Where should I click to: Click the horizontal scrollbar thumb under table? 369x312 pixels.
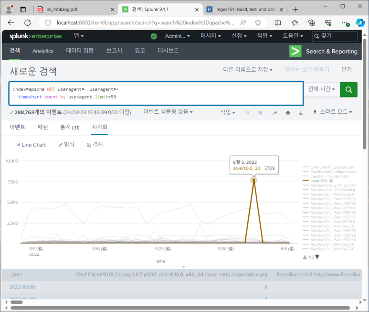coord(17,302)
